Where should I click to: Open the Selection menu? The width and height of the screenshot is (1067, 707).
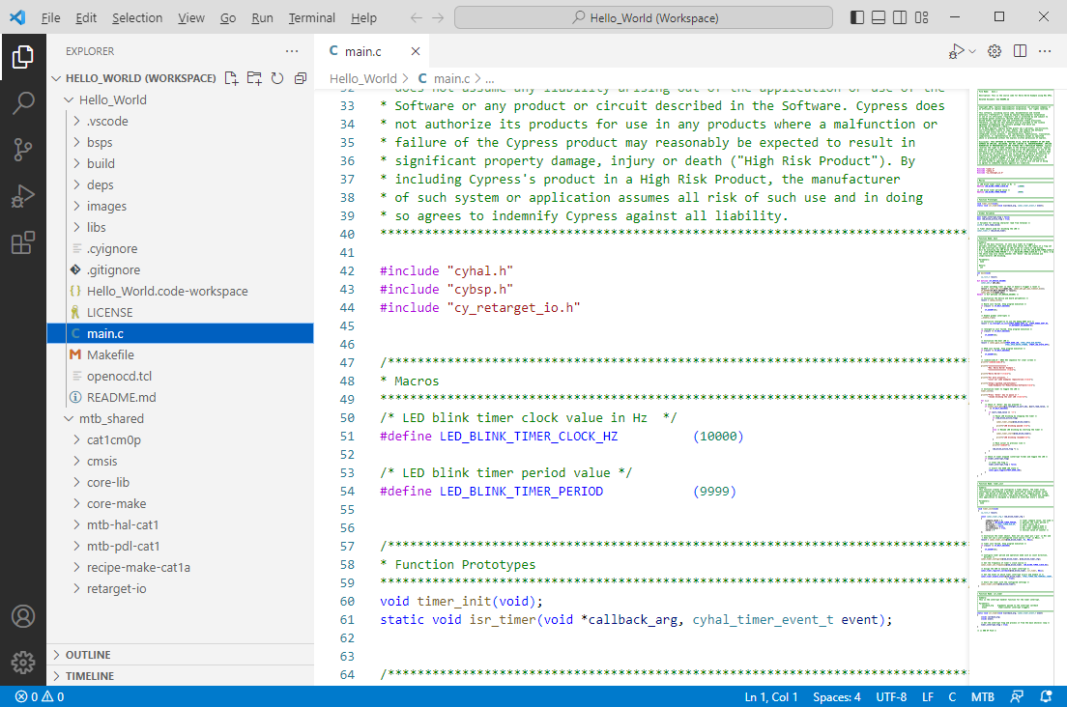click(x=137, y=17)
